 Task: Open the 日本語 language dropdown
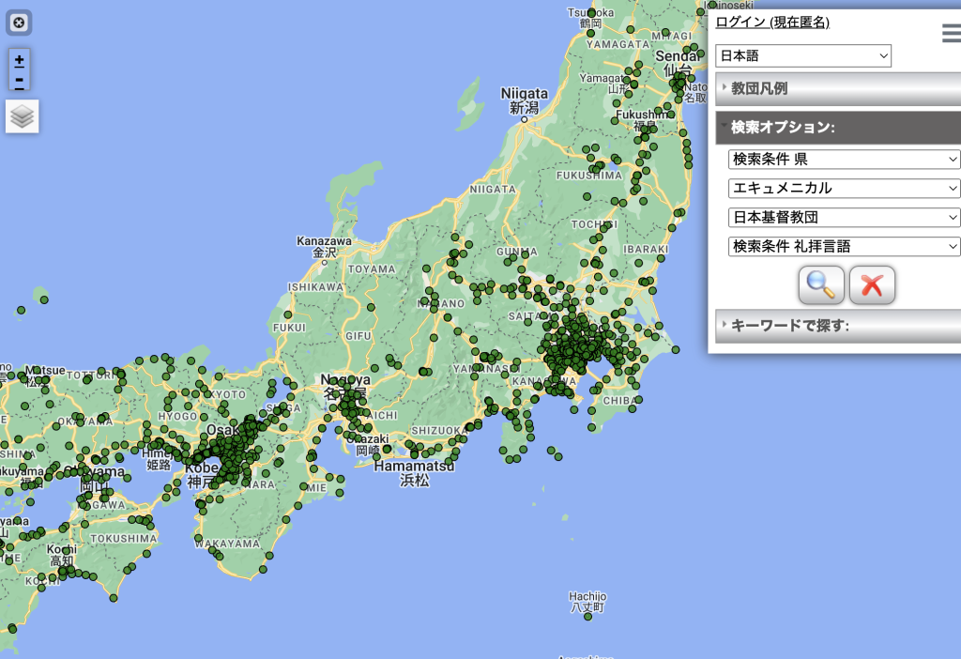[803, 56]
